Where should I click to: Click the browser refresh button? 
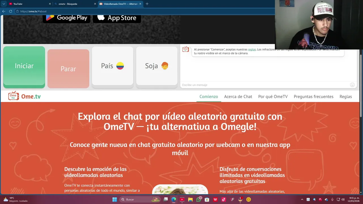coord(10,11)
